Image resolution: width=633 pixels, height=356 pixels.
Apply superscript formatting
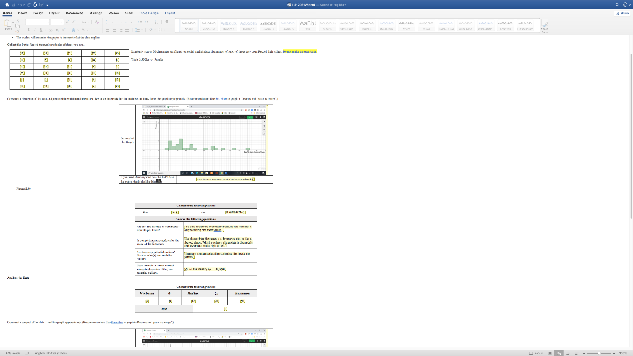point(64,30)
